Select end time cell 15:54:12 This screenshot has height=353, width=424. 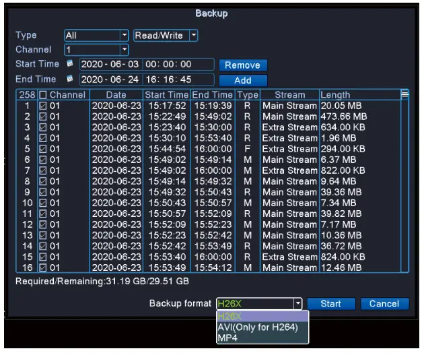(213, 267)
